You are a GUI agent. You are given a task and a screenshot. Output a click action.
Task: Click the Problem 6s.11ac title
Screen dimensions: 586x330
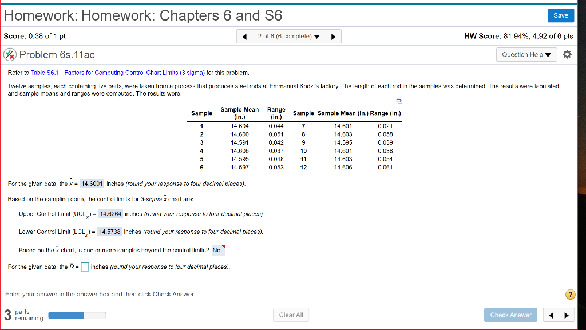(x=57, y=55)
